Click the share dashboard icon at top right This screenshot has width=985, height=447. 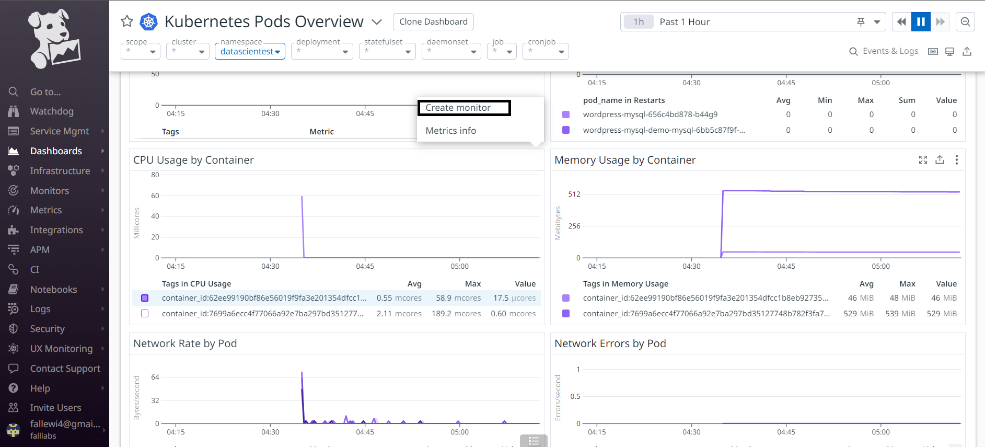point(967,51)
